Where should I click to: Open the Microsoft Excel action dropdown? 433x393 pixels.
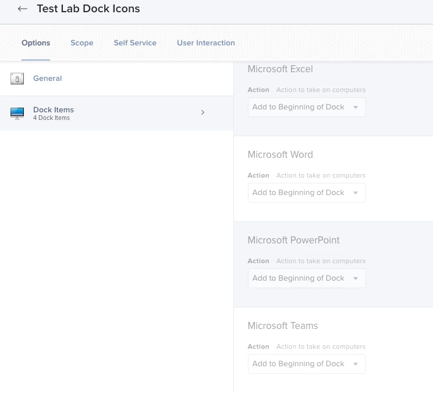(x=307, y=107)
